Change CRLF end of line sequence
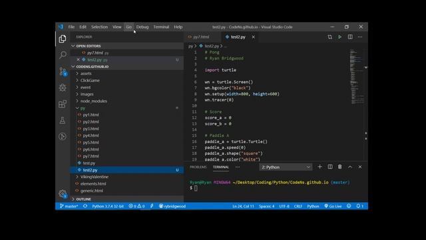The height and width of the screenshot is (240, 426). tap(298, 206)
